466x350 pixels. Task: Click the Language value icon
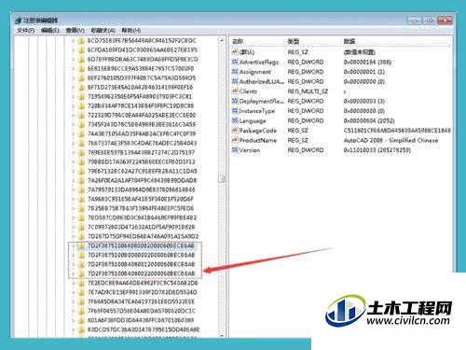[235, 120]
